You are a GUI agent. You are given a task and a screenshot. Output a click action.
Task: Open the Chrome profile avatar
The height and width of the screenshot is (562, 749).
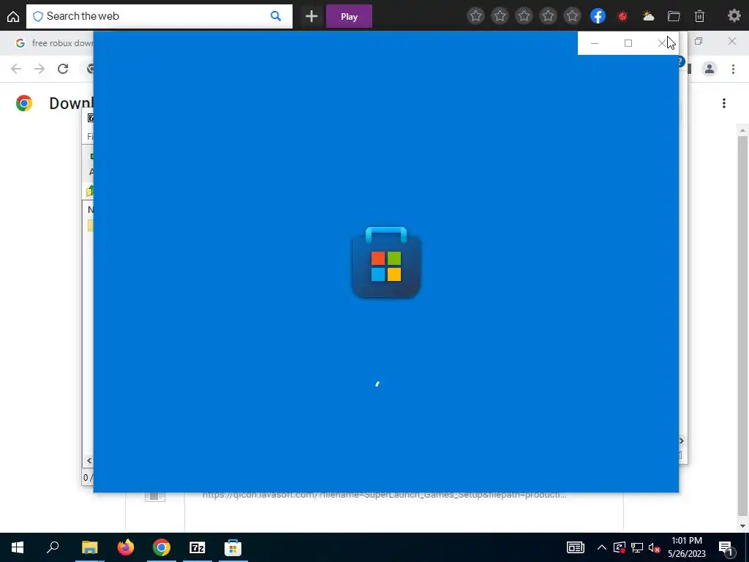[710, 69]
